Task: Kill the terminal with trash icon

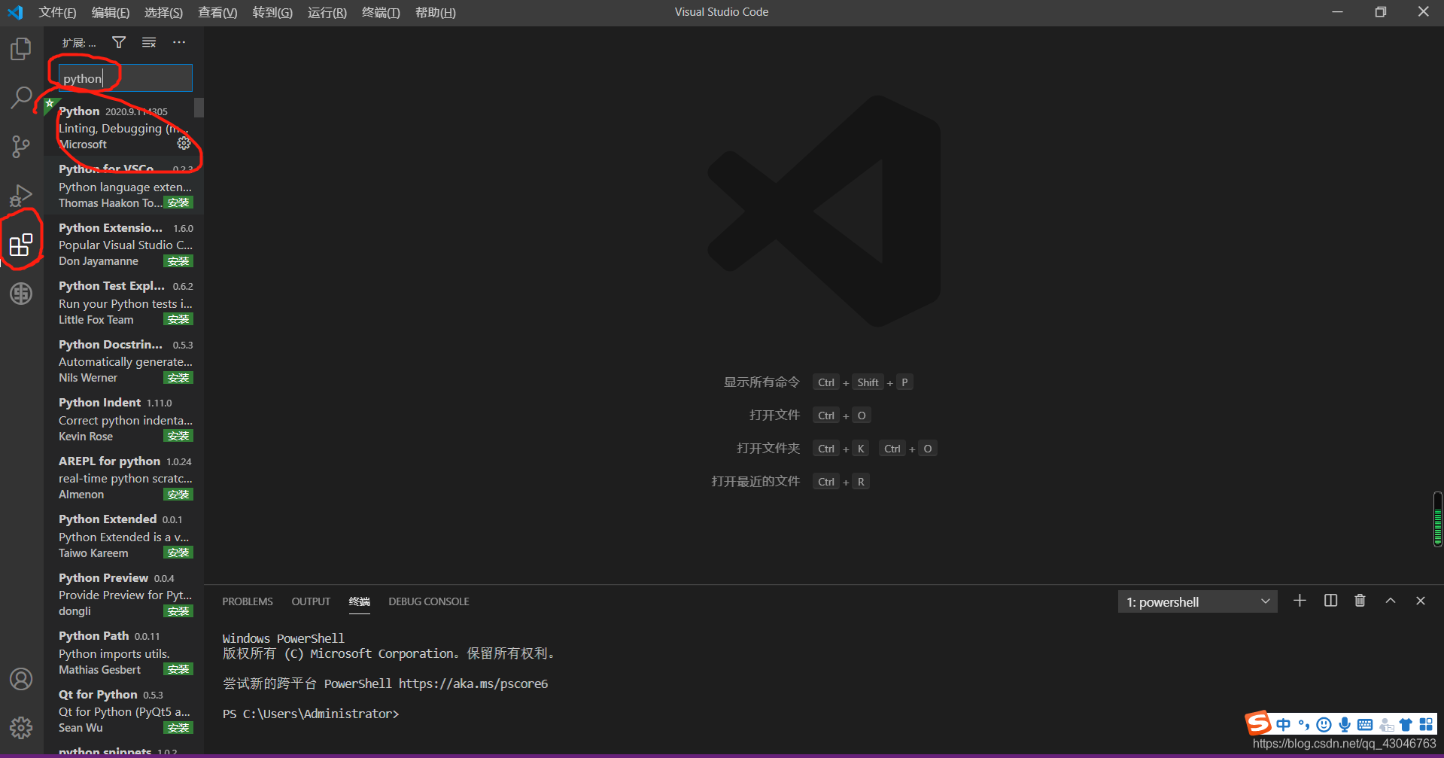Action: pyautogui.click(x=1360, y=601)
